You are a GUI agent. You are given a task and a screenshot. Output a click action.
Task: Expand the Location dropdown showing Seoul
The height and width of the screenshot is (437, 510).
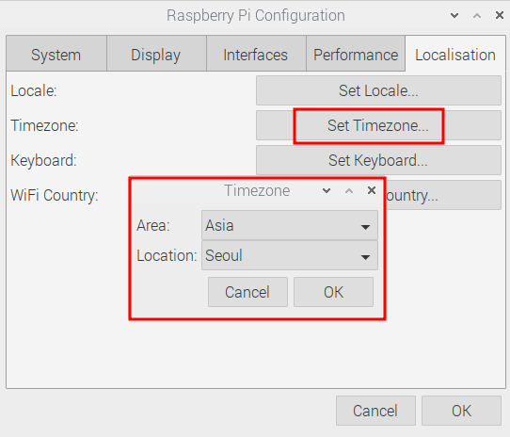click(290, 255)
